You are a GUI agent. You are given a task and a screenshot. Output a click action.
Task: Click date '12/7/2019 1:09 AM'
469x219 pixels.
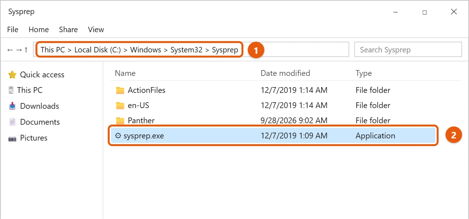(x=294, y=136)
